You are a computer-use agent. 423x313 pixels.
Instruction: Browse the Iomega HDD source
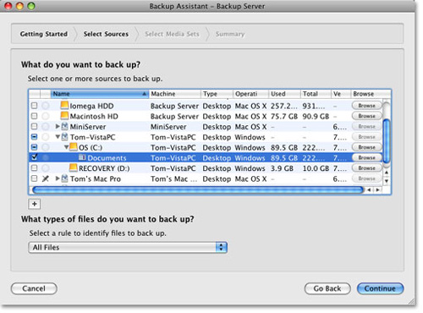coord(366,106)
